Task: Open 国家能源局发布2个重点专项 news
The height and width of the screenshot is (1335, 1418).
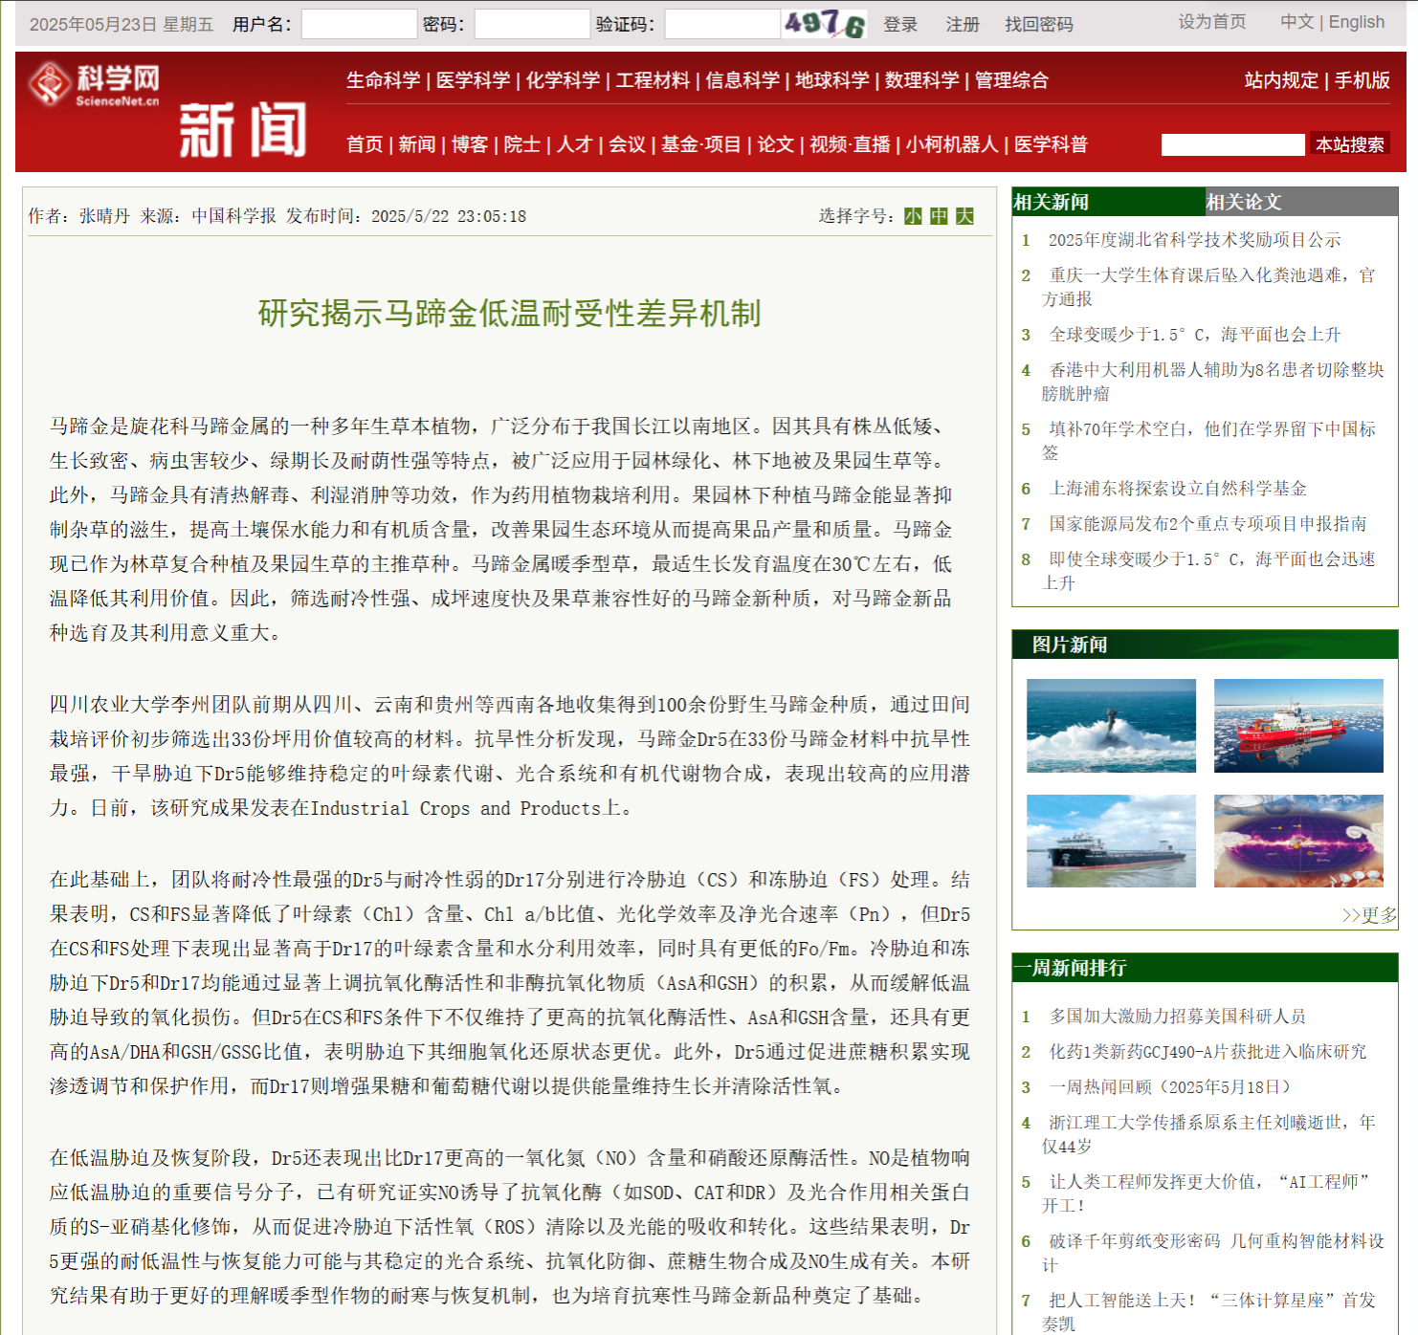Action: click(1208, 524)
